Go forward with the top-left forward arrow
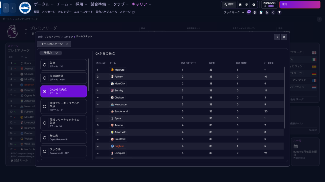This screenshot has height=182, width=325. click(x=13, y=8)
